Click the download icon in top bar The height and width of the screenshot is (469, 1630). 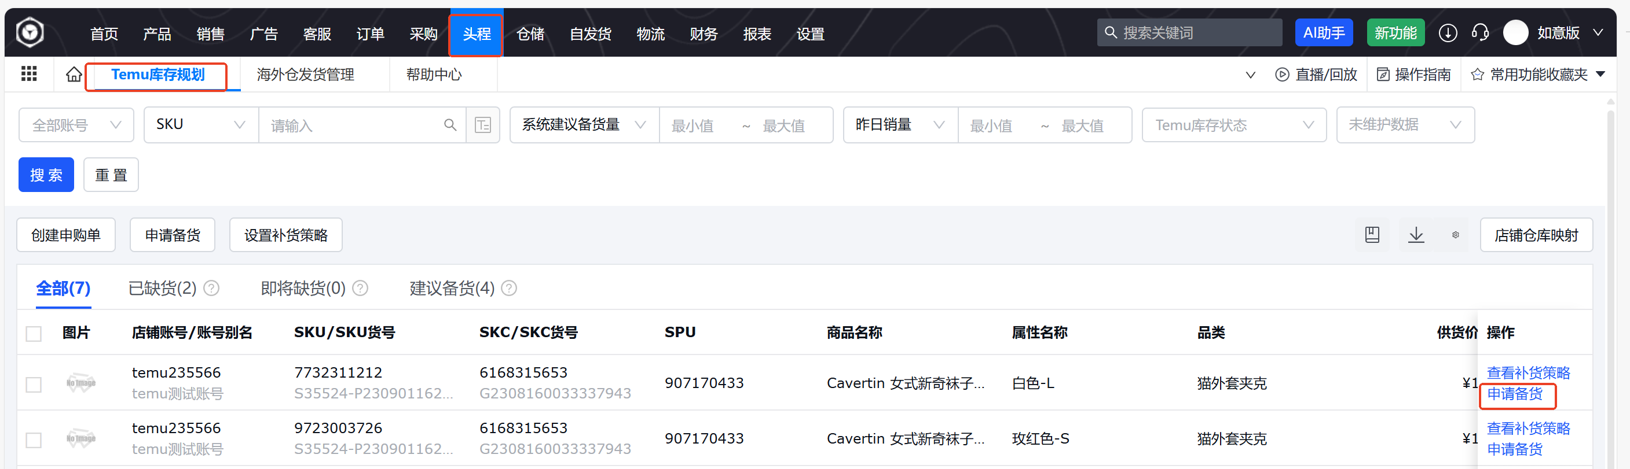[1448, 33]
